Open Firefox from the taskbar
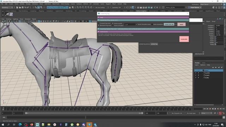 click(31, 125)
